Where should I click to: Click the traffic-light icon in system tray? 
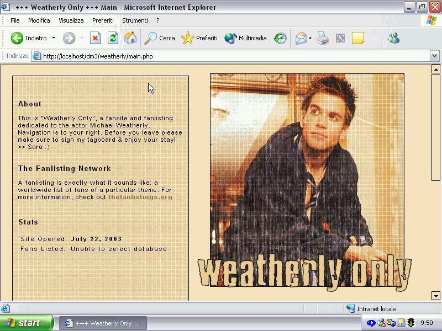[x=411, y=323]
